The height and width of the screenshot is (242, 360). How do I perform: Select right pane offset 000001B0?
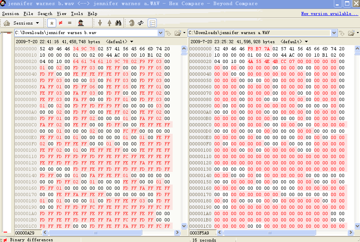click(200, 220)
